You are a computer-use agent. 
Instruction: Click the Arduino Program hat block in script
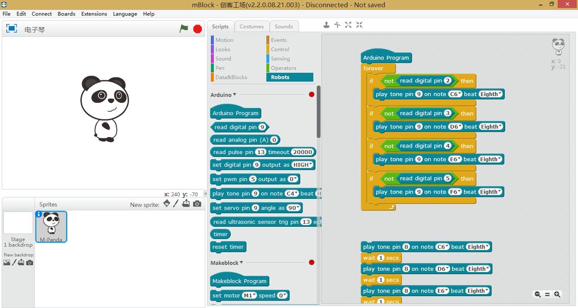[386, 57]
